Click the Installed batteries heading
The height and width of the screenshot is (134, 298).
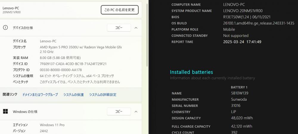[x=191, y=72]
